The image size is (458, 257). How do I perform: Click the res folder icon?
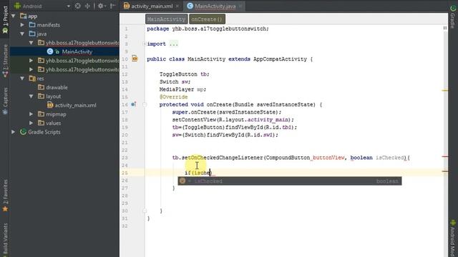[32, 79]
